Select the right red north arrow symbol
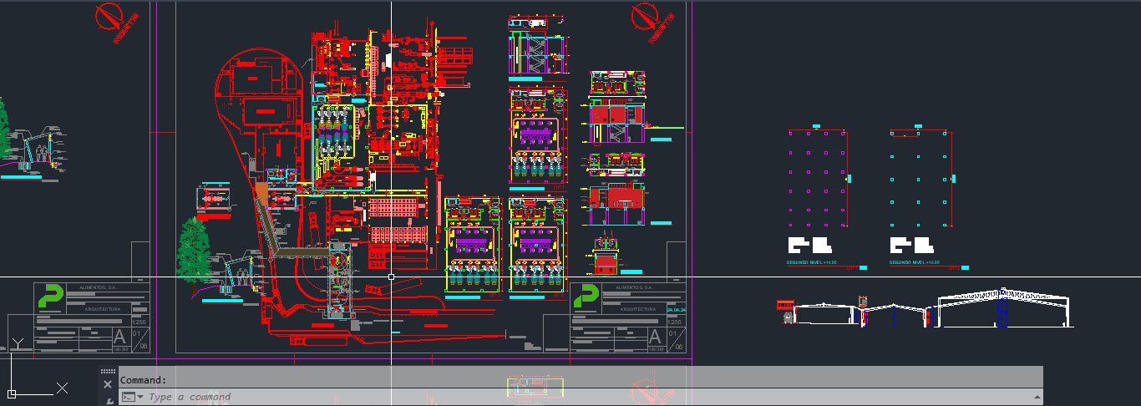The width and height of the screenshot is (1141, 406). click(652, 20)
